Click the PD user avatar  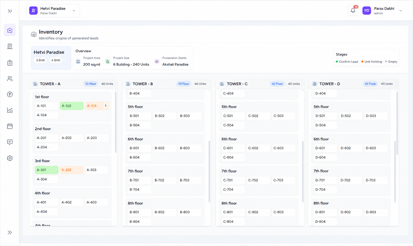(x=366, y=11)
